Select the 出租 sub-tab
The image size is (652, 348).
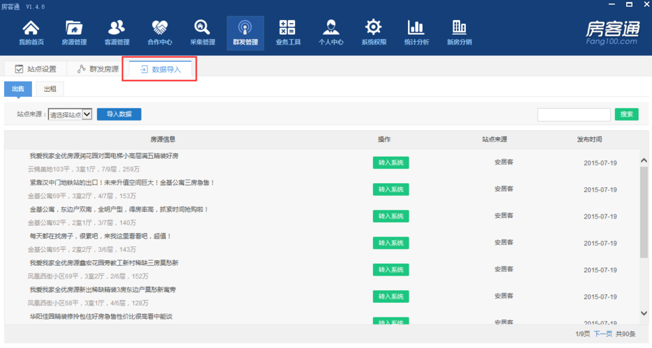(x=50, y=89)
